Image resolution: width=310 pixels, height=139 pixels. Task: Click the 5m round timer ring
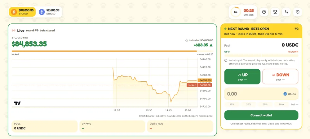(x=236, y=12)
